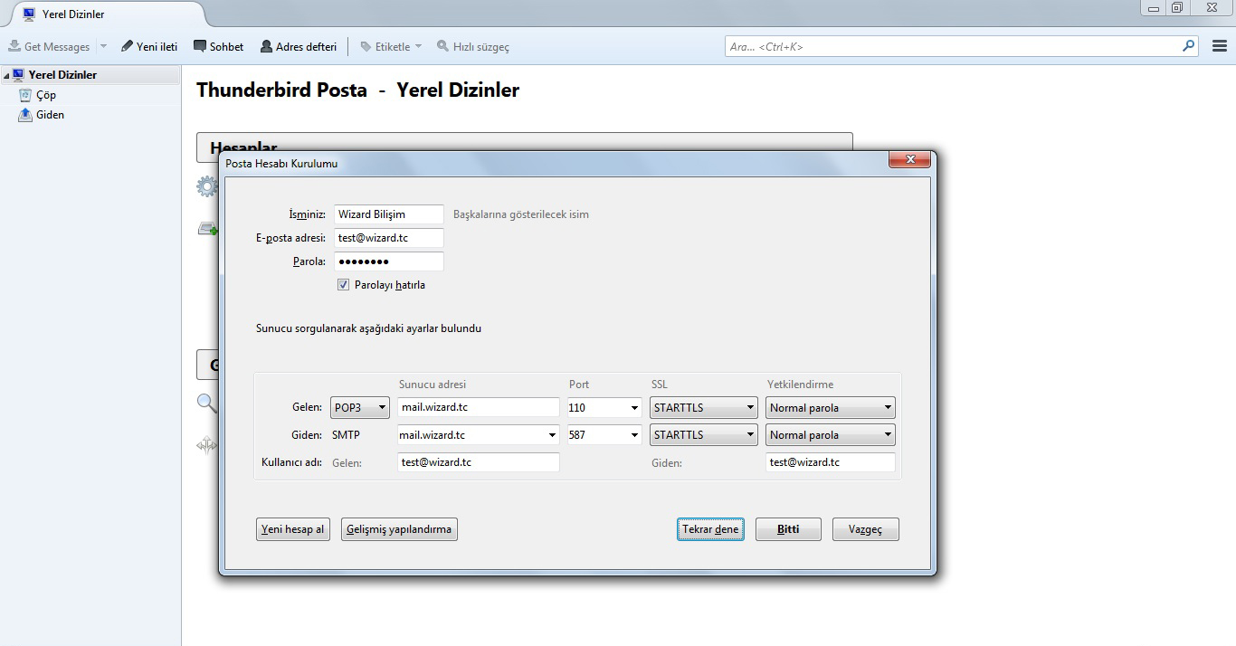The width and height of the screenshot is (1236, 646).
Task: Click the Gelen server address field
Action: click(479, 407)
